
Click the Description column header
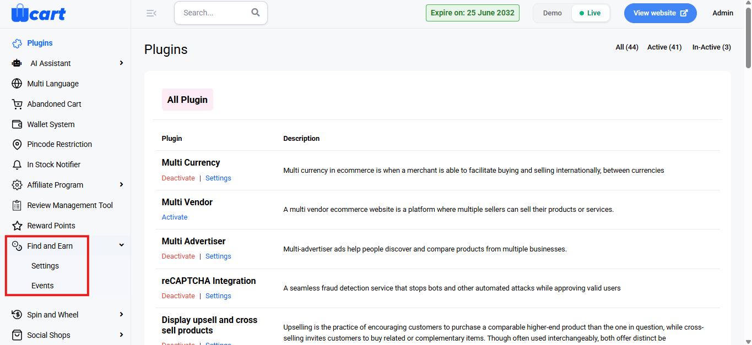pos(301,139)
